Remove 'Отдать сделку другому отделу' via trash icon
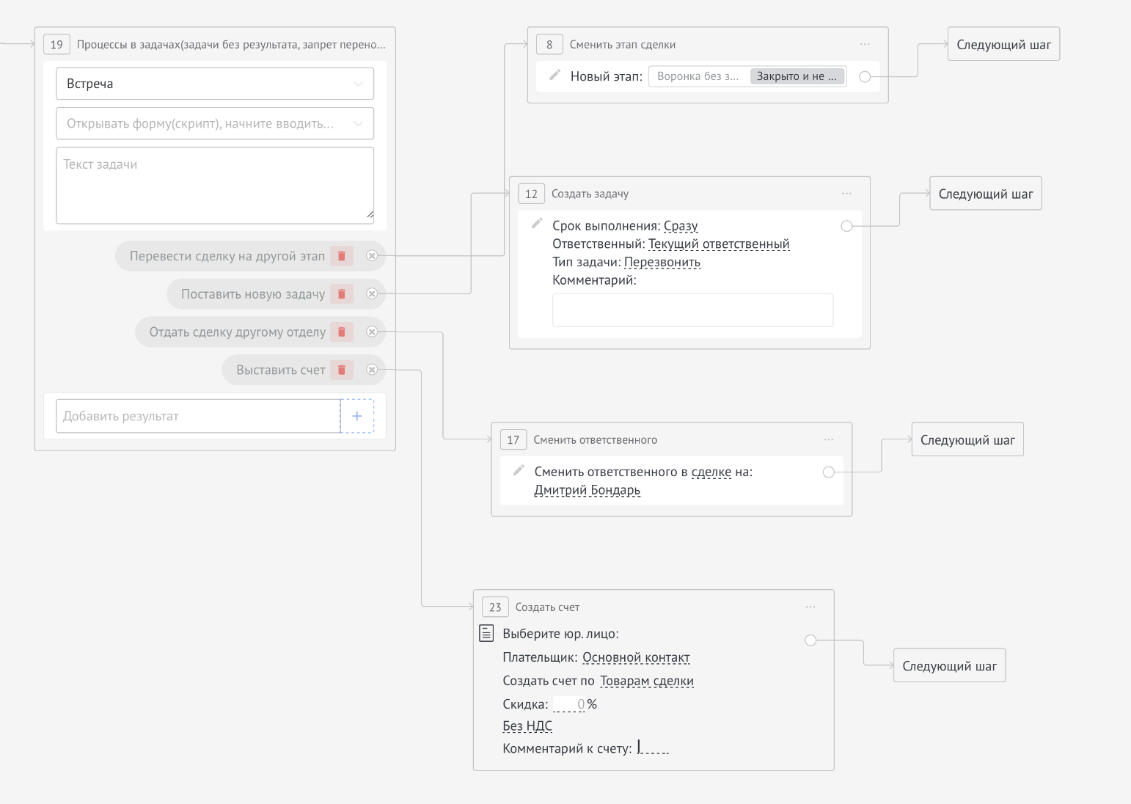 click(342, 332)
